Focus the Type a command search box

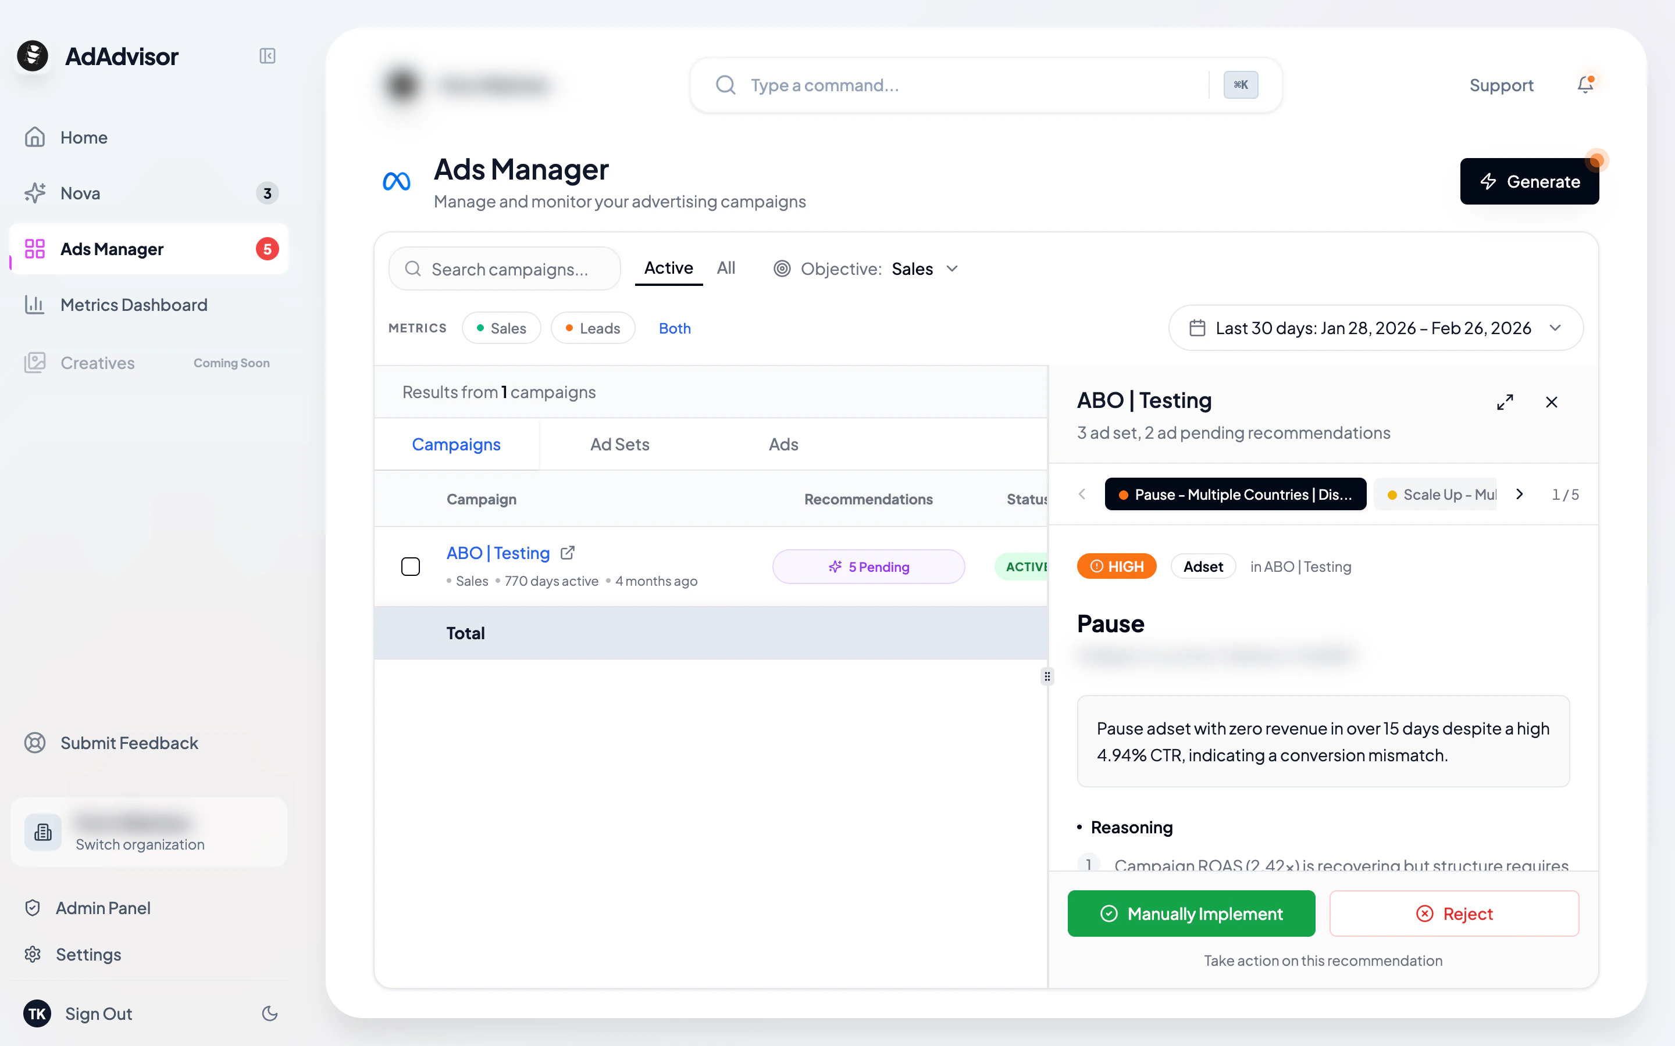pos(986,85)
